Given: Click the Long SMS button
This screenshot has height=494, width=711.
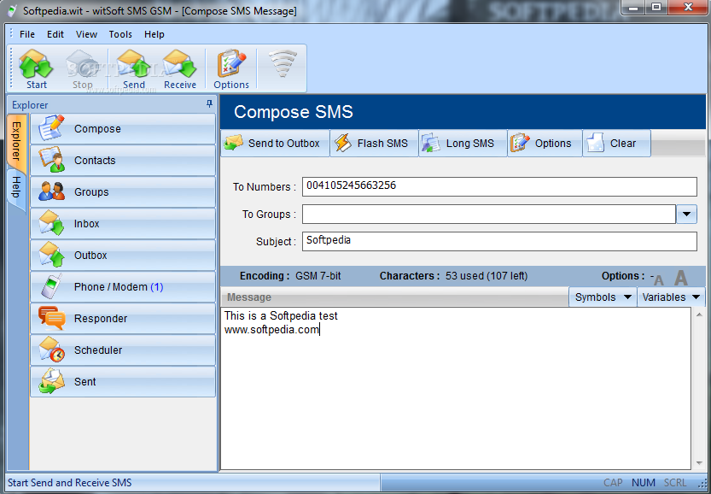Looking at the screenshot, I should (x=463, y=144).
